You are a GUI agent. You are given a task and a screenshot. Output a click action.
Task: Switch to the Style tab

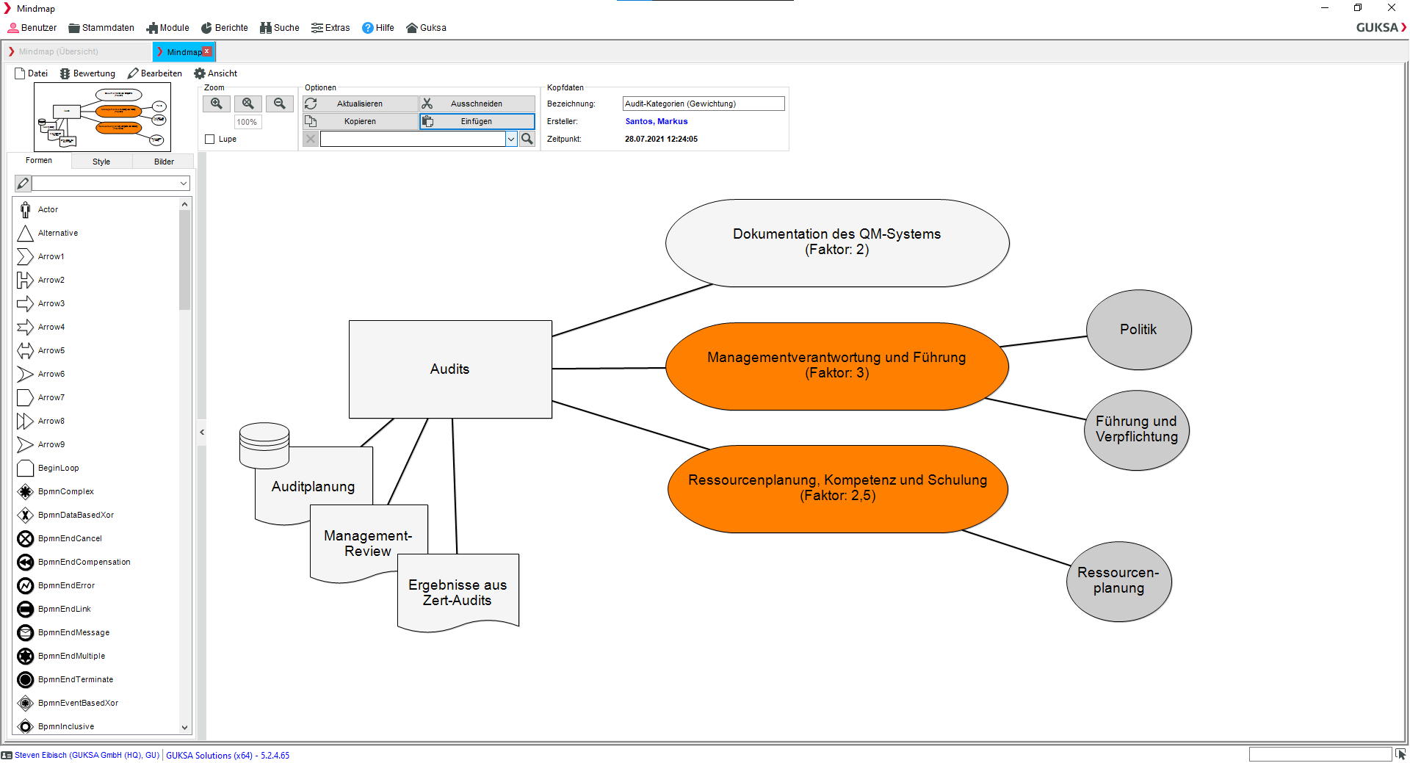pyautogui.click(x=101, y=162)
